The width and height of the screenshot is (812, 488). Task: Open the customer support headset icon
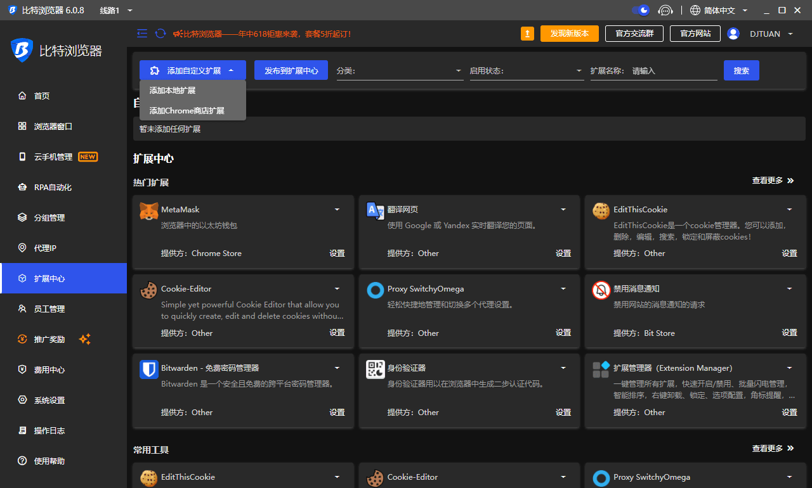pyautogui.click(x=665, y=10)
